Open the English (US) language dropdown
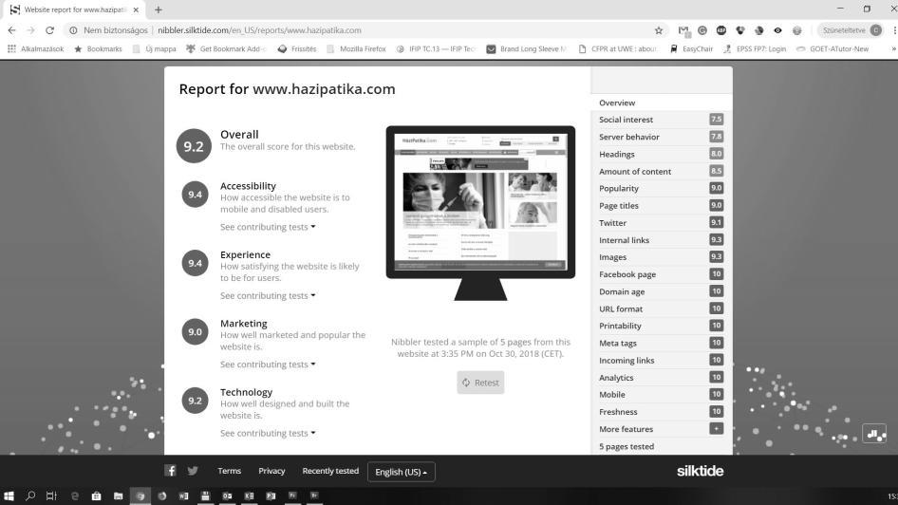The width and height of the screenshot is (898, 505). (401, 472)
